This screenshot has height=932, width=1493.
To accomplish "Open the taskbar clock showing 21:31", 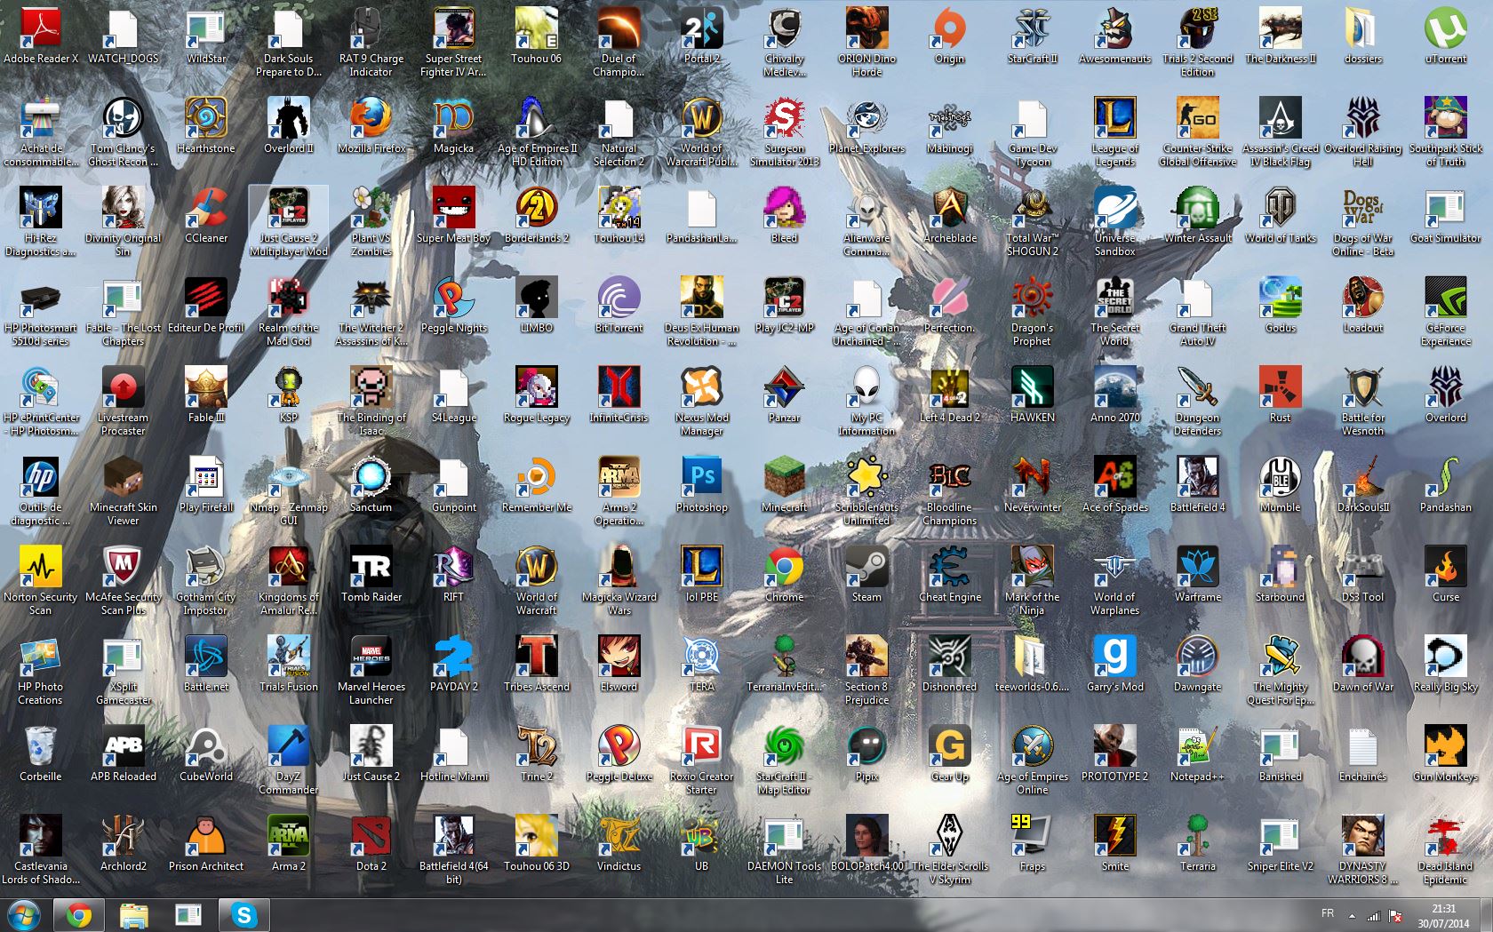I will (1444, 916).
